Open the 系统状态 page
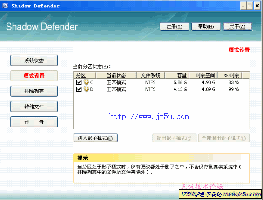 tap(34, 60)
